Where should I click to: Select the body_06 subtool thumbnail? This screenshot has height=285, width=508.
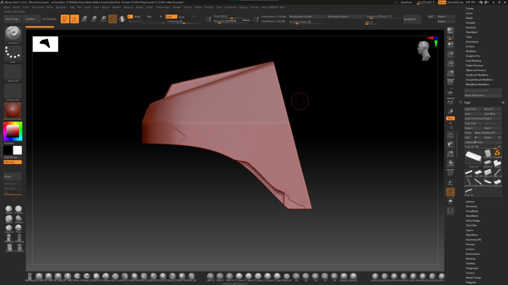click(x=473, y=157)
